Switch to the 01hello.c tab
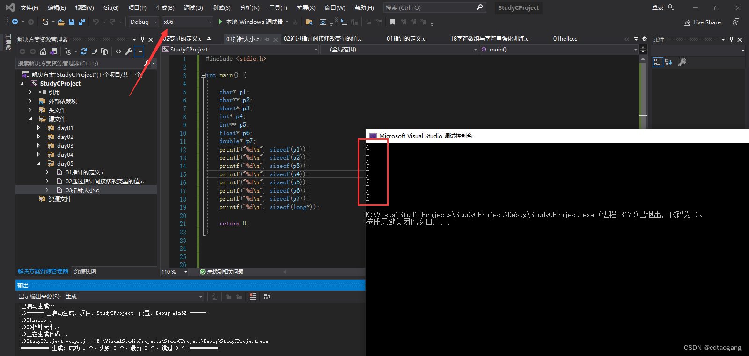Image resolution: width=749 pixels, height=356 pixels. (565, 39)
